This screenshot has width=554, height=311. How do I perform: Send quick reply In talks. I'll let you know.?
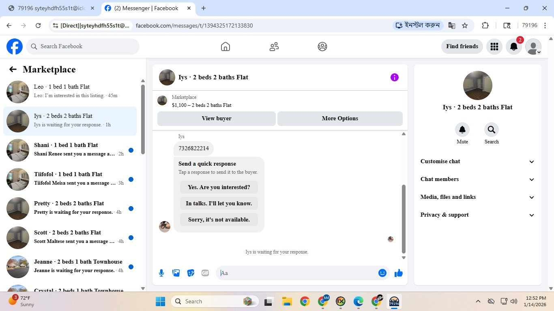click(x=219, y=203)
